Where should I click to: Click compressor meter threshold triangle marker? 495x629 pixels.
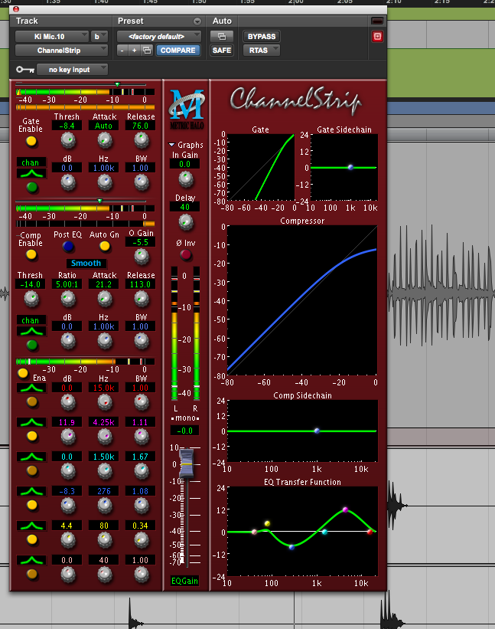99,201
